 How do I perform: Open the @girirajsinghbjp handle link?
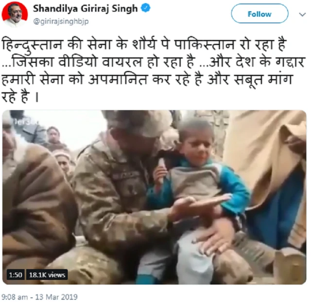(61, 21)
